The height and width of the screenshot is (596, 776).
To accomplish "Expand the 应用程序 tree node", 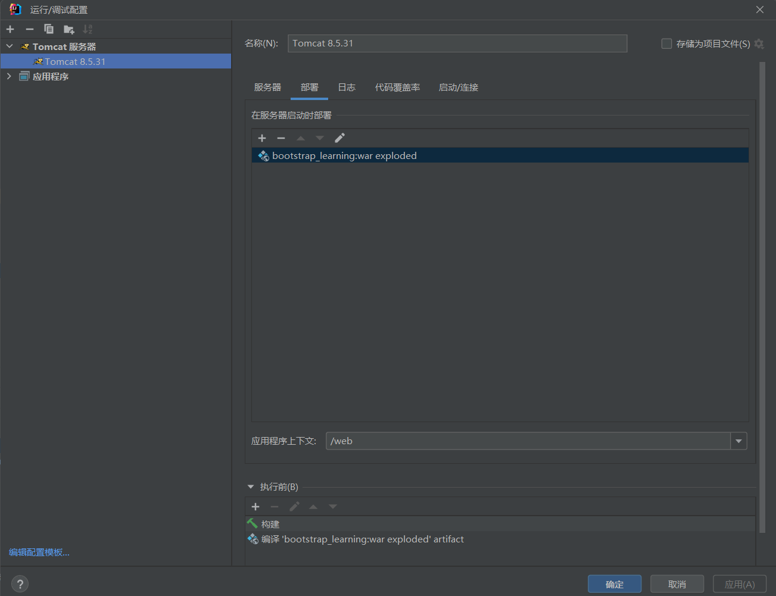I will tap(9, 76).
